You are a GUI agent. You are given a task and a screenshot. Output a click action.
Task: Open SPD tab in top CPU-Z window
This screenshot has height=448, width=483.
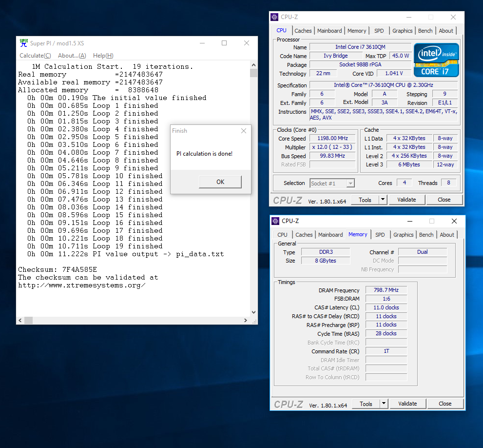[x=379, y=31]
